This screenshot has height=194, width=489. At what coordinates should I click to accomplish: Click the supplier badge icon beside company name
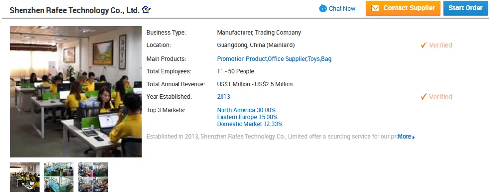click(146, 10)
